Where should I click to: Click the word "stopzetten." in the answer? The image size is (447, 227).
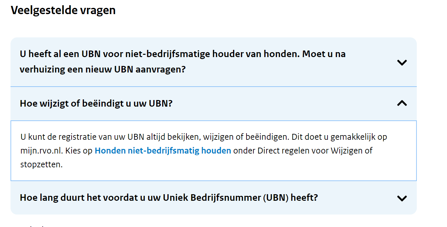click(41, 164)
